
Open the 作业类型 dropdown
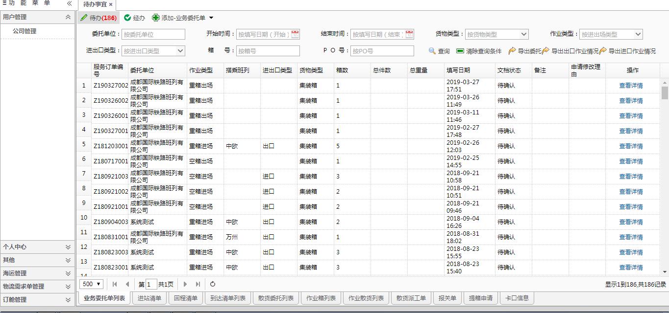[638, 34]
